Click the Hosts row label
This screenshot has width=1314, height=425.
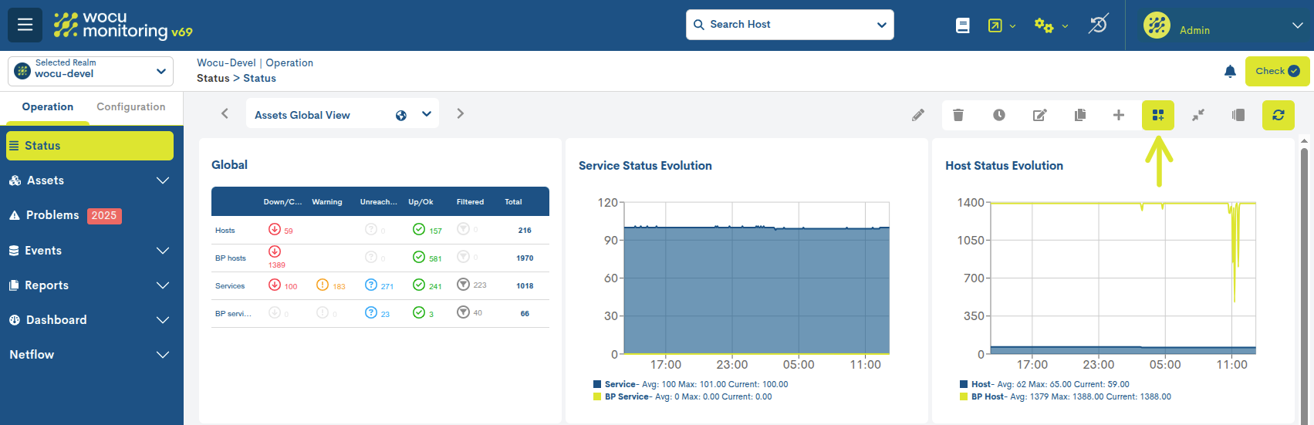pyautogui.click(x=225, y=231)
